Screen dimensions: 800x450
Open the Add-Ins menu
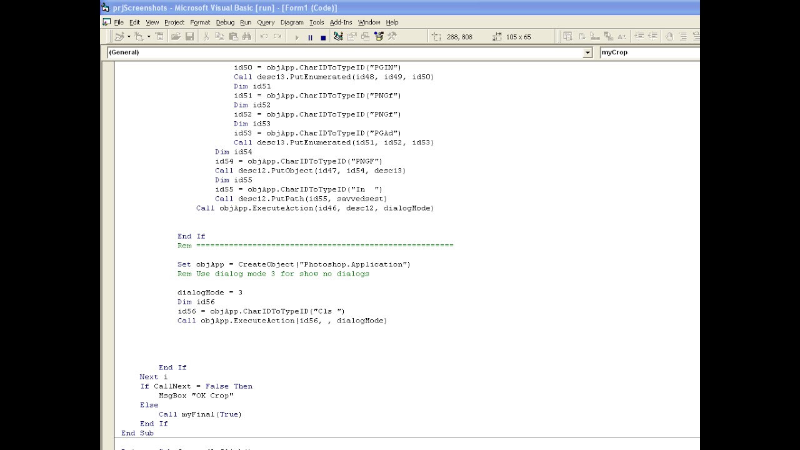pos(341,22)
